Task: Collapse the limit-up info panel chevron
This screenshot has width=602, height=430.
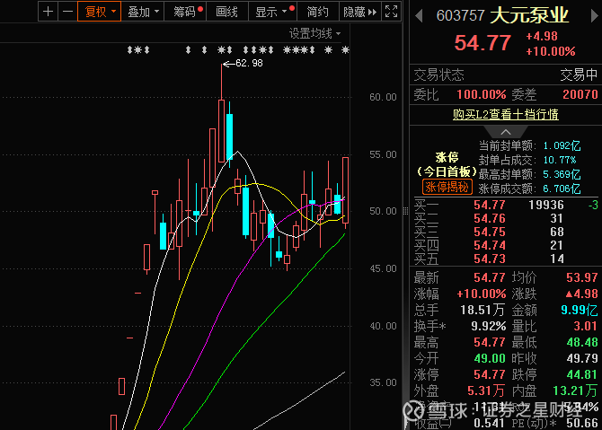Action: tap(506, 132)
